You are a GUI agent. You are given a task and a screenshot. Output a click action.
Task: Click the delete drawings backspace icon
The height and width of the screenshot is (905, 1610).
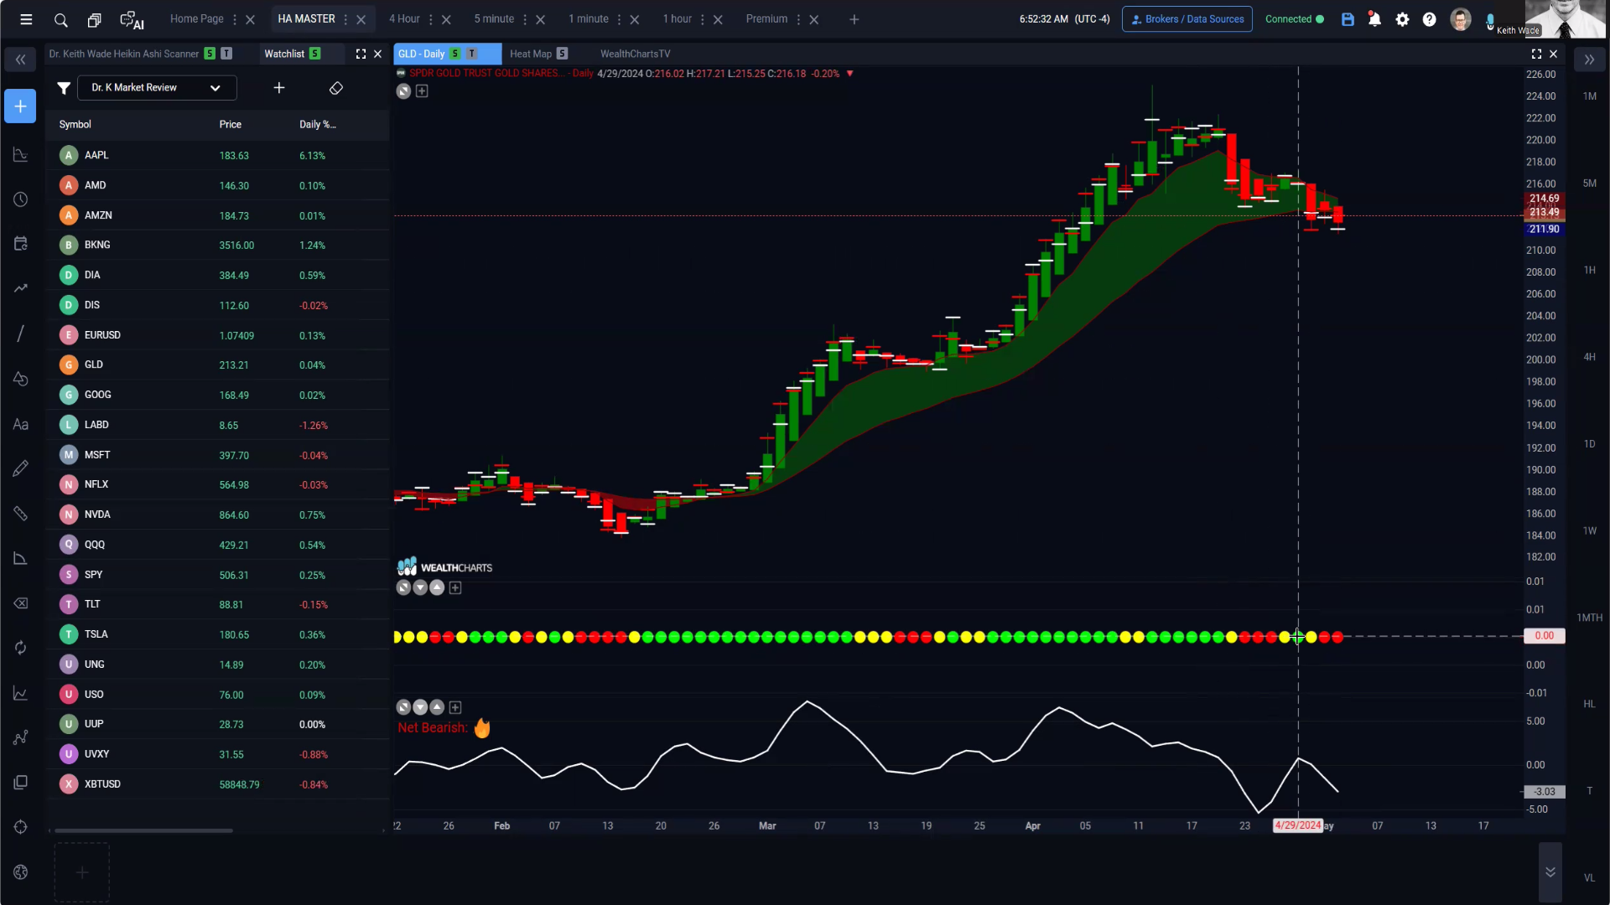tap(20, 603)
